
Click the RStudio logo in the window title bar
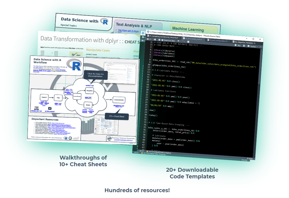pos(148,32)
